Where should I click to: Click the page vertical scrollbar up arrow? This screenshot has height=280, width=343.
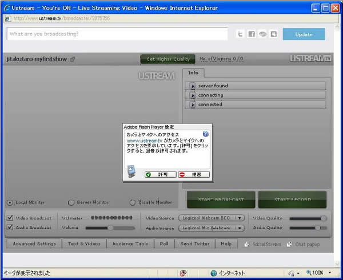[337, 26]
